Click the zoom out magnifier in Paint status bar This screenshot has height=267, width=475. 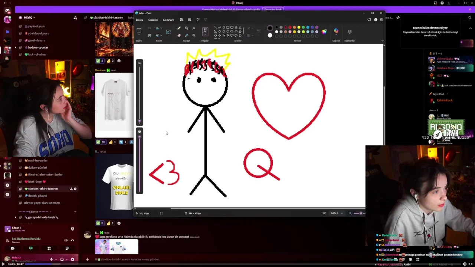(x=350, y=213)
